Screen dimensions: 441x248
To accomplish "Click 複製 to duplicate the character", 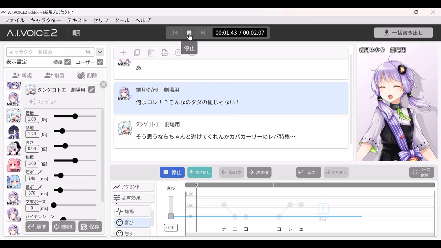I will tap(54, 75).
